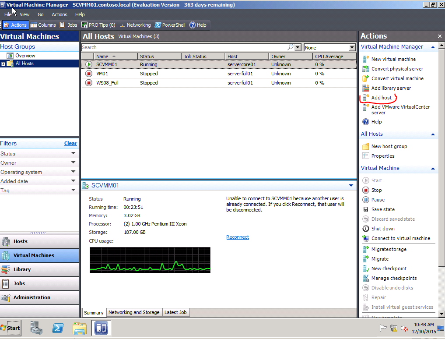
Task: Click Migrate storage icon
Action: (x=366, y=249)
